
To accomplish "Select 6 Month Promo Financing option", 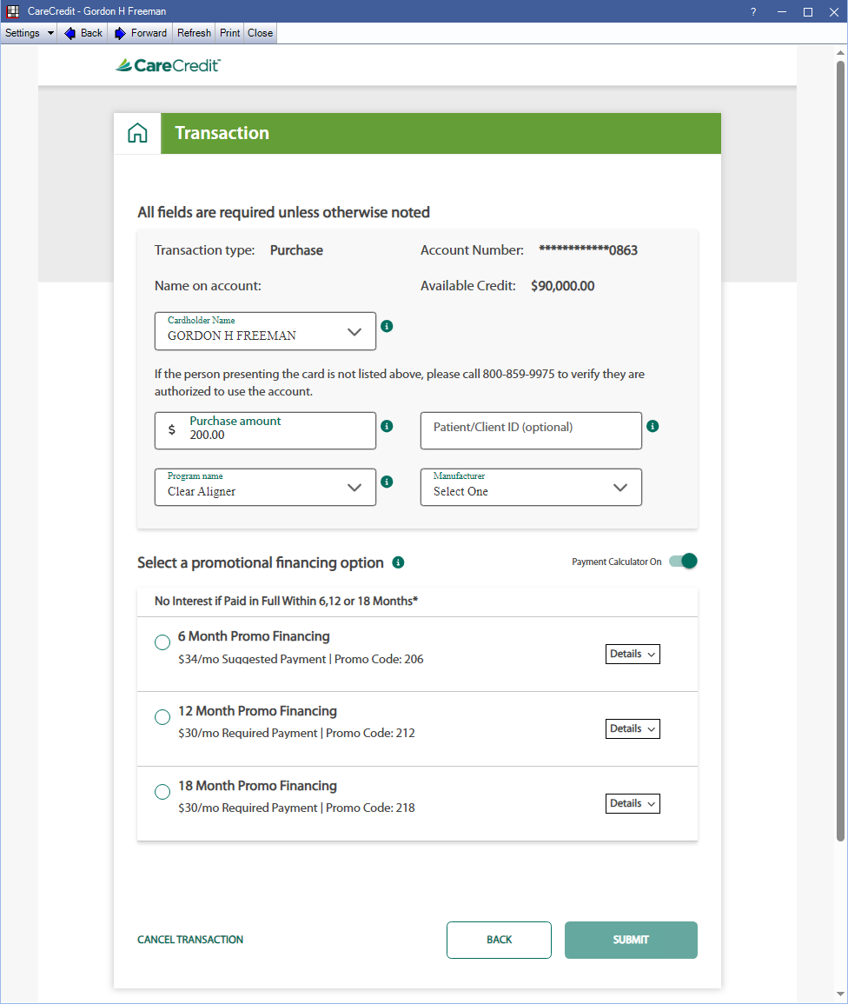I will click(162, 642).
